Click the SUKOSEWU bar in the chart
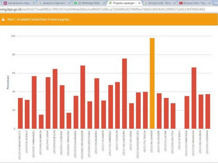The height and width of the screenshot is (163, 218). pyautogui.click(x=124, y=93)
